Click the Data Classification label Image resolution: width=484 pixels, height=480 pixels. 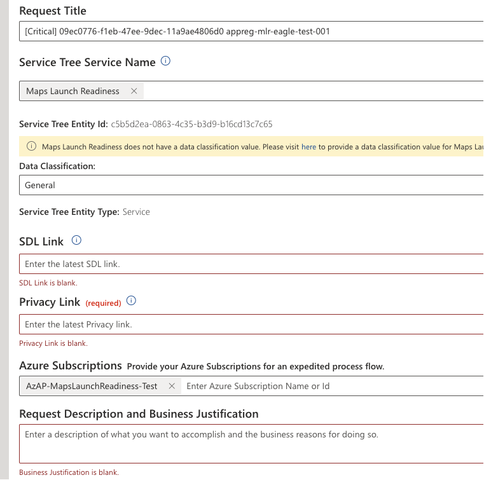click(x=57, y=167)
